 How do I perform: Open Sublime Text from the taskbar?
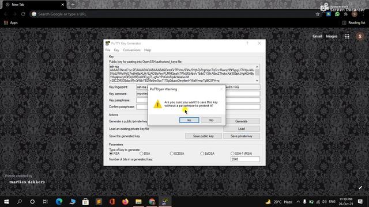99,202
